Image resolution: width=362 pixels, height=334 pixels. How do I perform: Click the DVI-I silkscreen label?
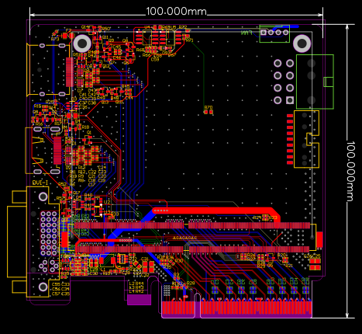pyautogui.click(x=40, y=183)
